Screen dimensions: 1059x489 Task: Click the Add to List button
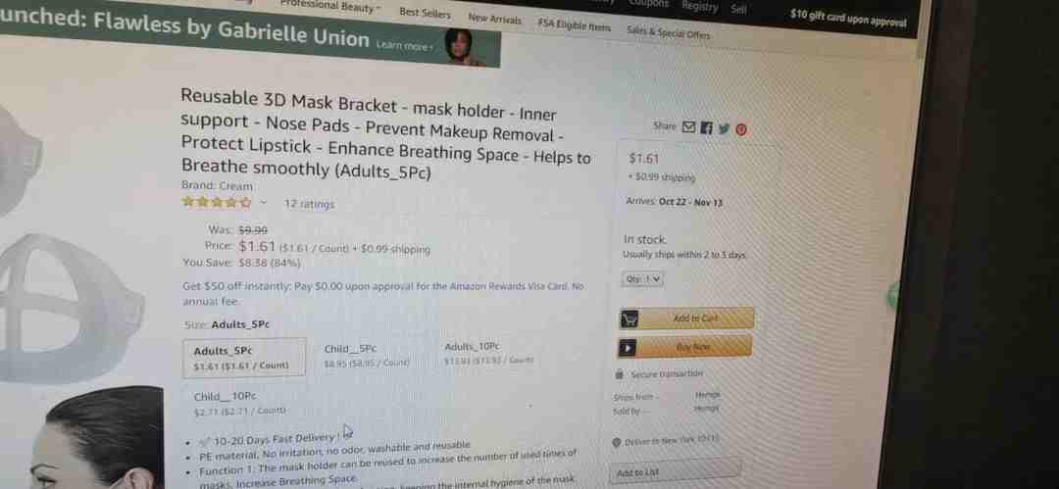[675, 472]
